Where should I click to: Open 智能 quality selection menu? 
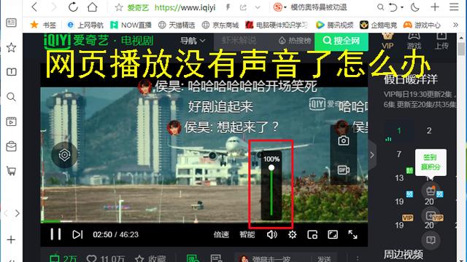tap(247, 234)
